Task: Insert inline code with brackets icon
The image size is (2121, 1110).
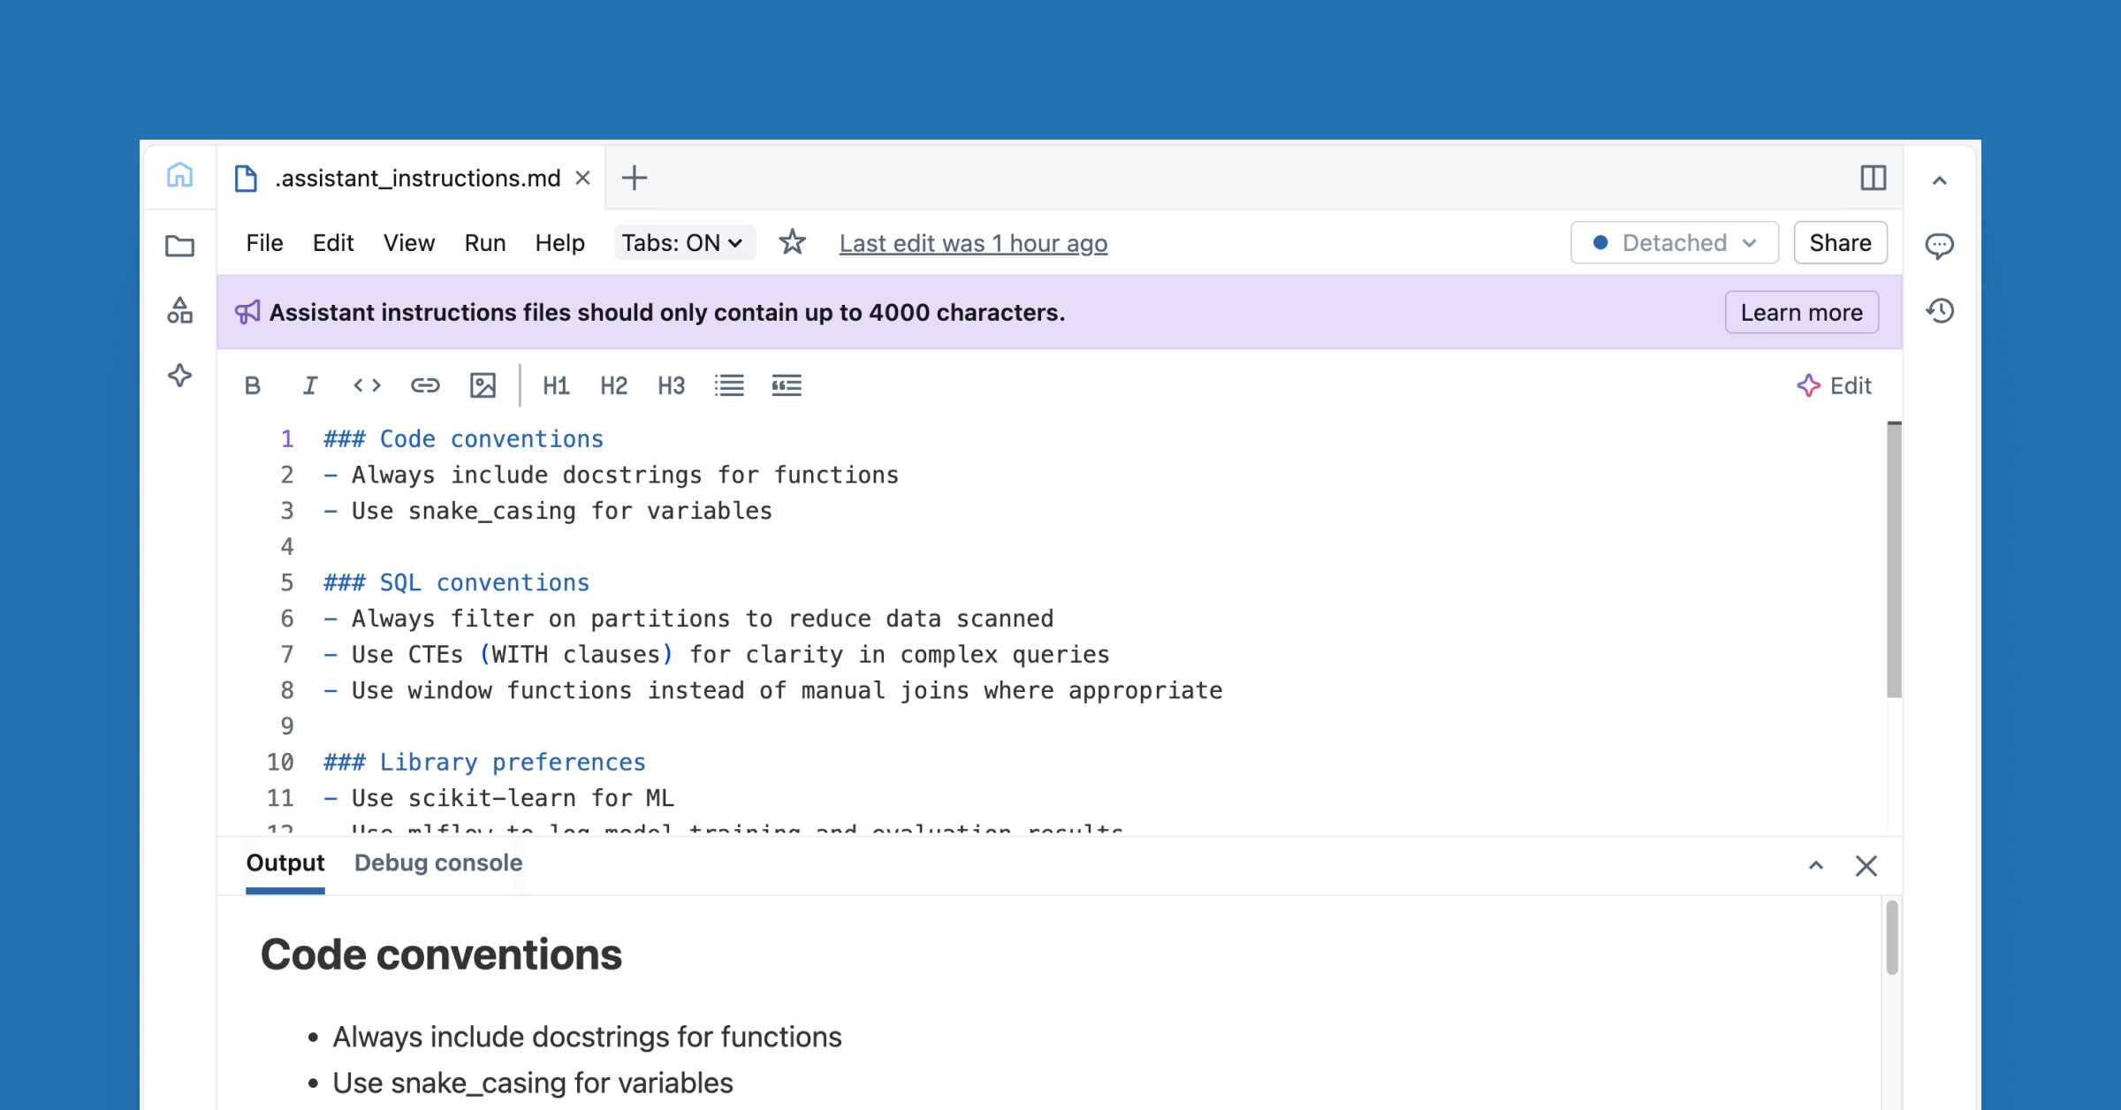Action: 367,385
